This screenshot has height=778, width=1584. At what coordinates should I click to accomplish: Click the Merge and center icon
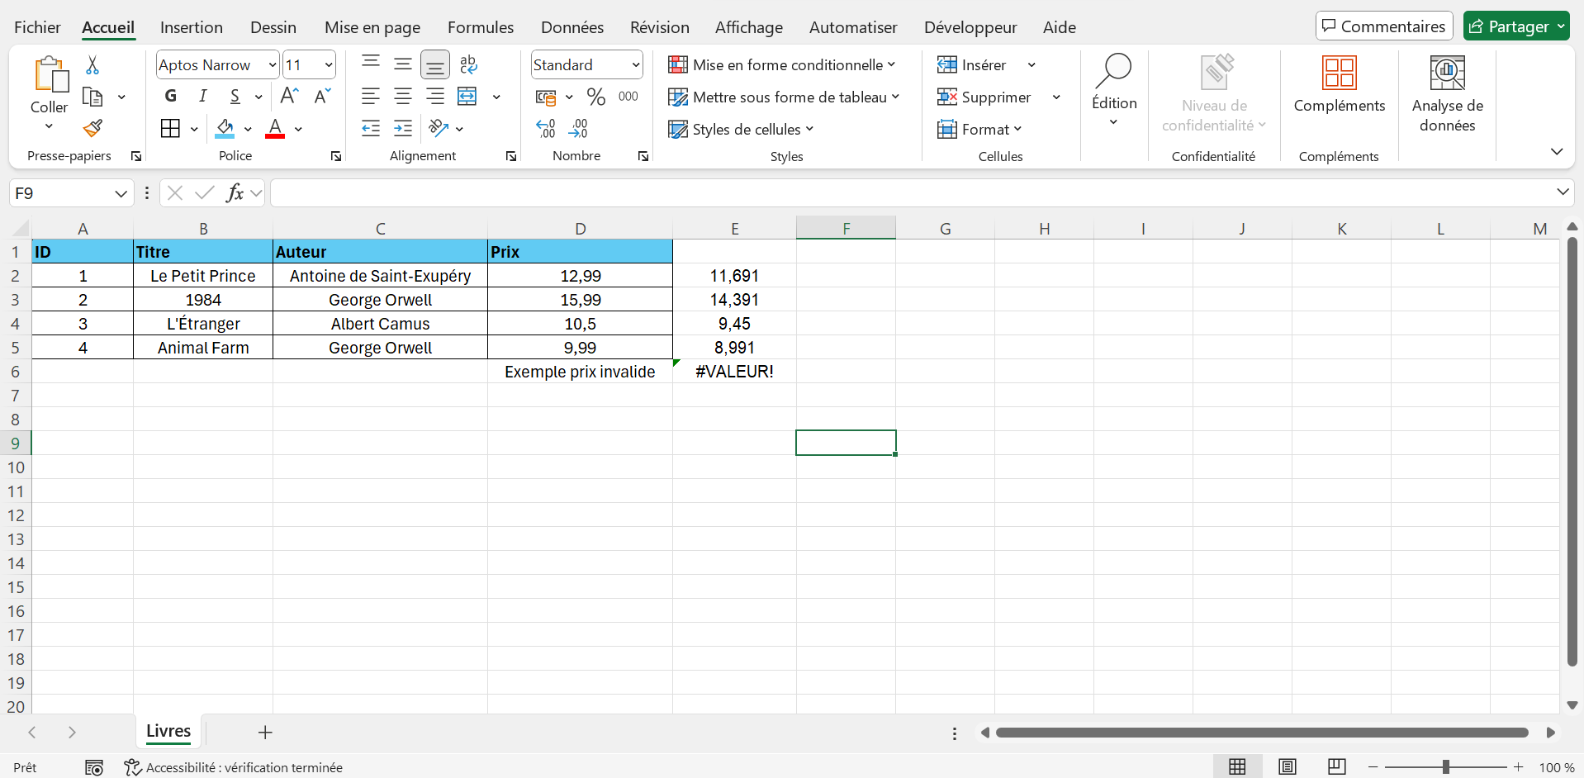click(467, 96)
